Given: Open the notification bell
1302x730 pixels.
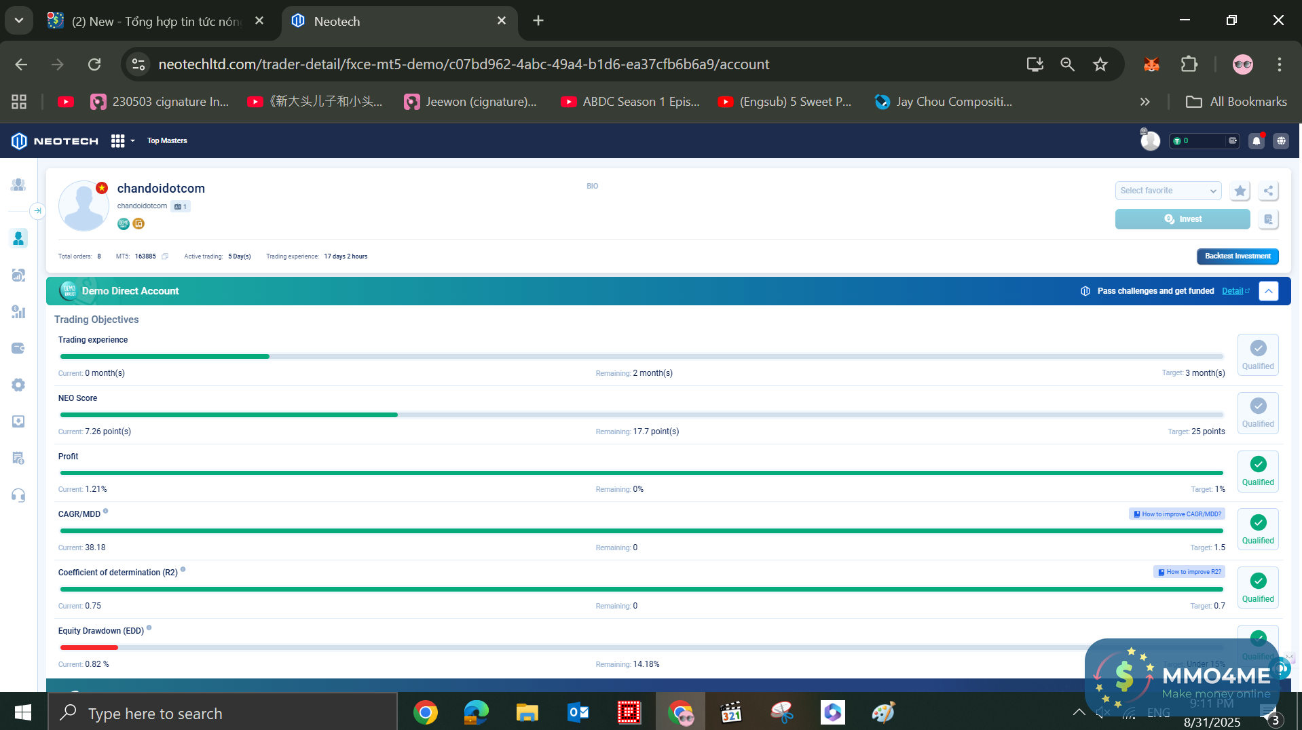Looking at the screenshot, I should (1257, 141).
